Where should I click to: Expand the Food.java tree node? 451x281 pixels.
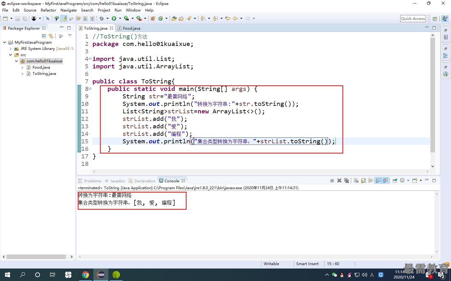point(22,67)
